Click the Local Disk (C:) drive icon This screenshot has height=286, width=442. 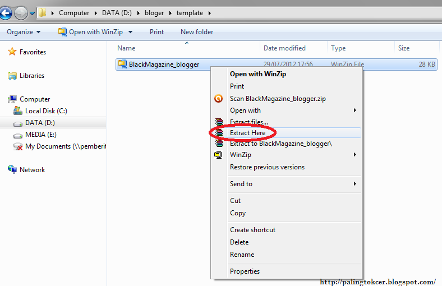pos(18,110)
